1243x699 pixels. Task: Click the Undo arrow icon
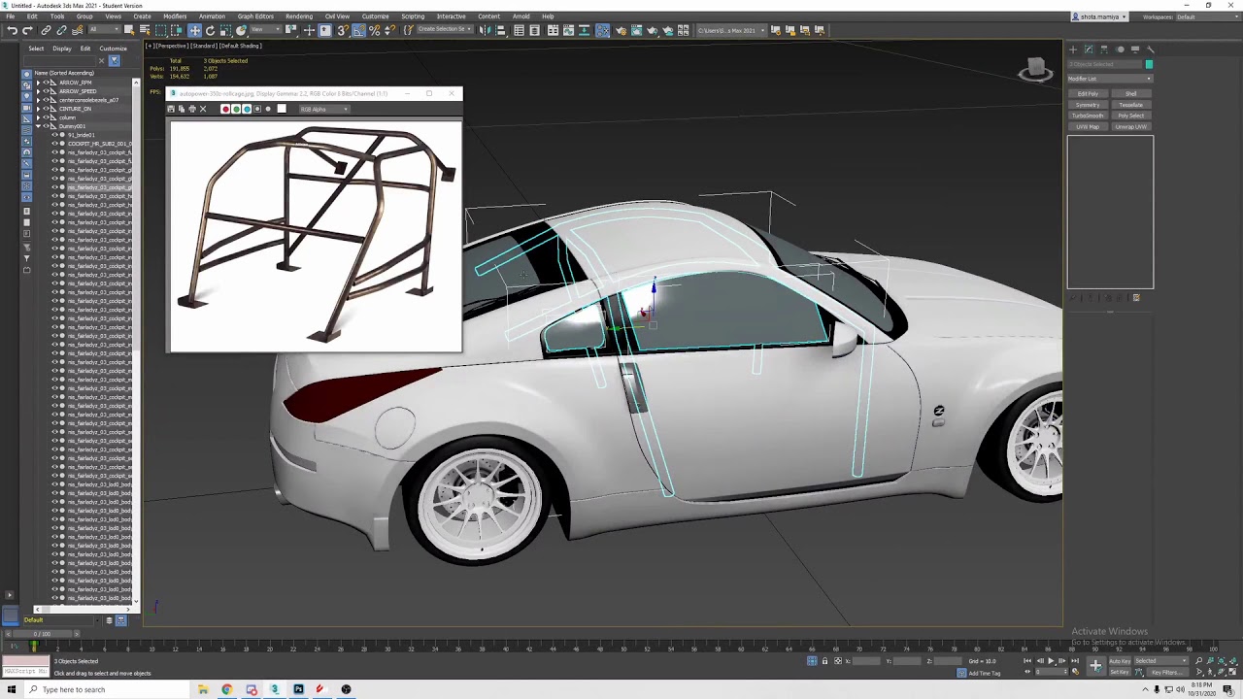tap(12, 29)
